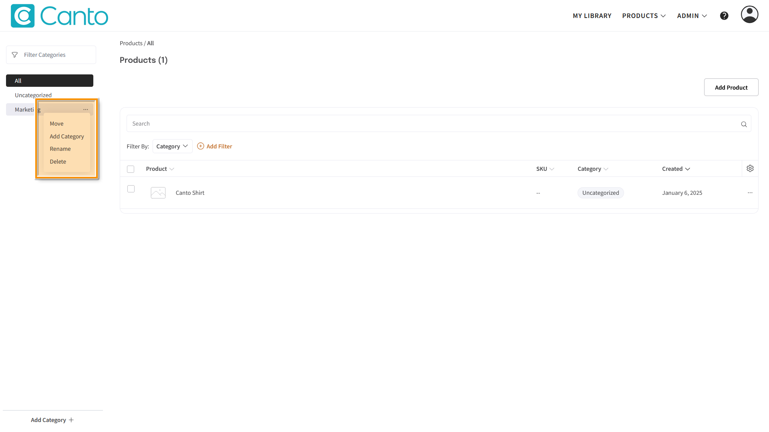Click the Add Filter plus circle icon
Viewport: 769px width, 432px height.
coord(201,146)
